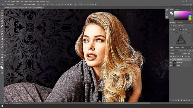Select the Zoom tool in the toolbox
Image resolution: width=193 pixels, height=108 pixels.
coord(2,60)
